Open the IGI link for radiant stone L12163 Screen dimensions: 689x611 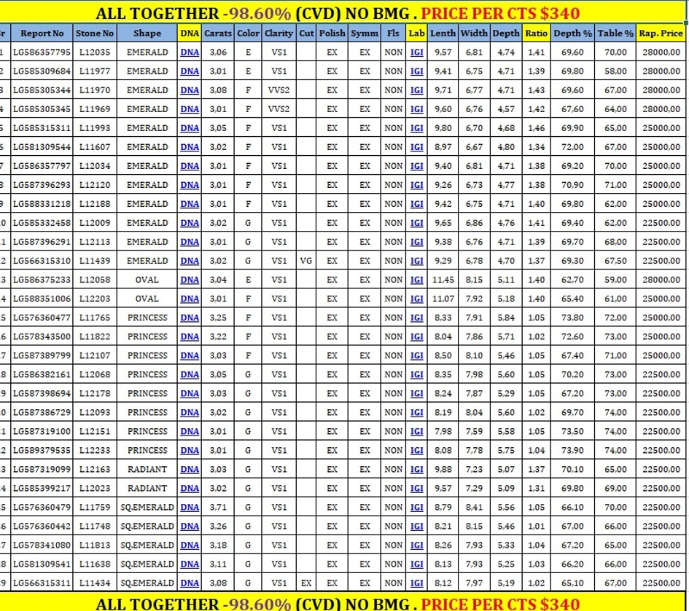(416, 469)
